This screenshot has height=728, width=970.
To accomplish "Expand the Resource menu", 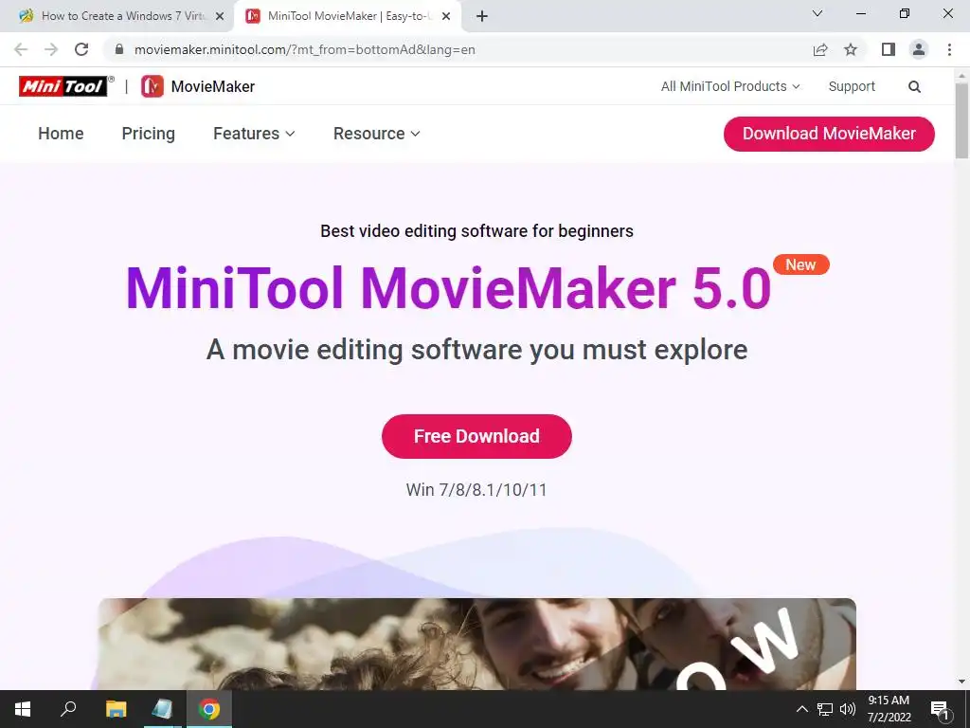I will click(x=377, y=133).
